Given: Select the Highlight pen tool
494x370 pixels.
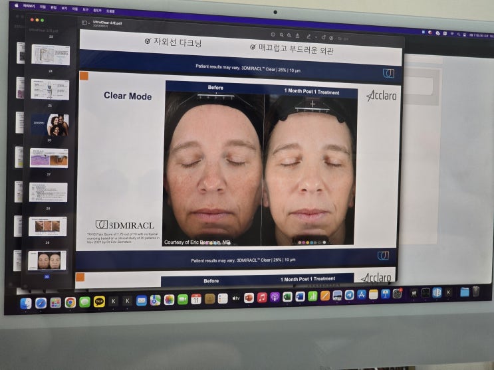Looking at the screenshot, I should (309, 37).
